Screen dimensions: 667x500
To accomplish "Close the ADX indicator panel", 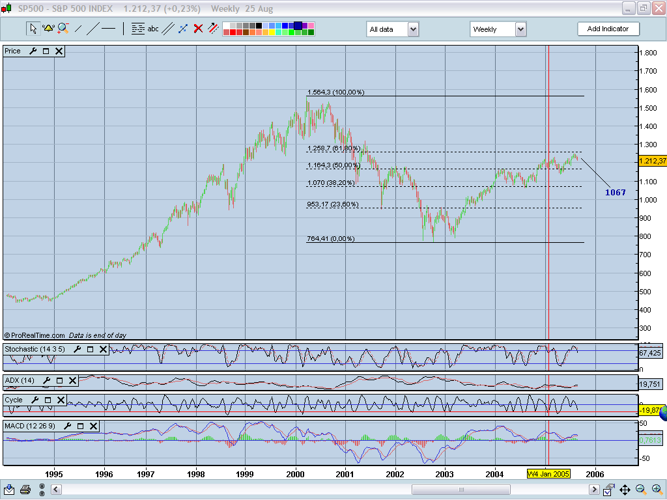I will (73, 380).
